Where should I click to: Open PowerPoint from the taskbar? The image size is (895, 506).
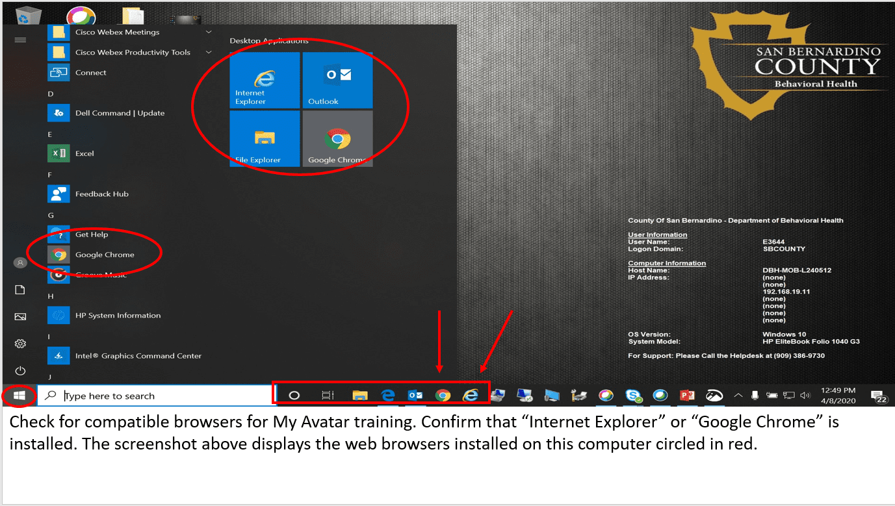point(687,396)
